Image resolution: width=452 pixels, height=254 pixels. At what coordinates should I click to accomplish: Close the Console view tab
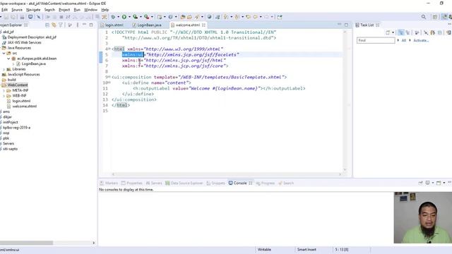[250, 183]
